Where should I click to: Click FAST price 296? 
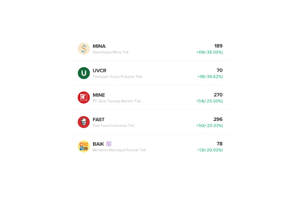click(x=218, y=119)
